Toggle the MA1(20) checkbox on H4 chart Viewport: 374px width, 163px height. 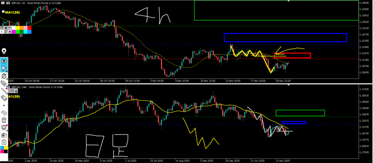[x=3, y=11]
